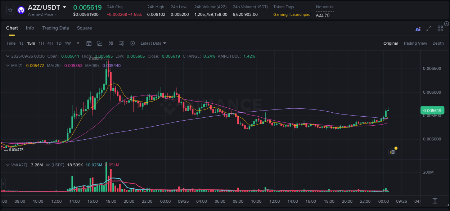Open the Info tab
This screenshot has width=450, height=211.
click(30, 28)
